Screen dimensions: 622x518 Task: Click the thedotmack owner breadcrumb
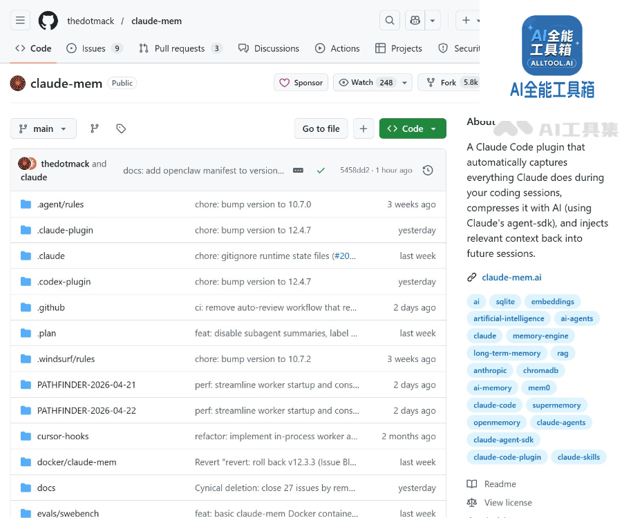(x=91, y=21)
